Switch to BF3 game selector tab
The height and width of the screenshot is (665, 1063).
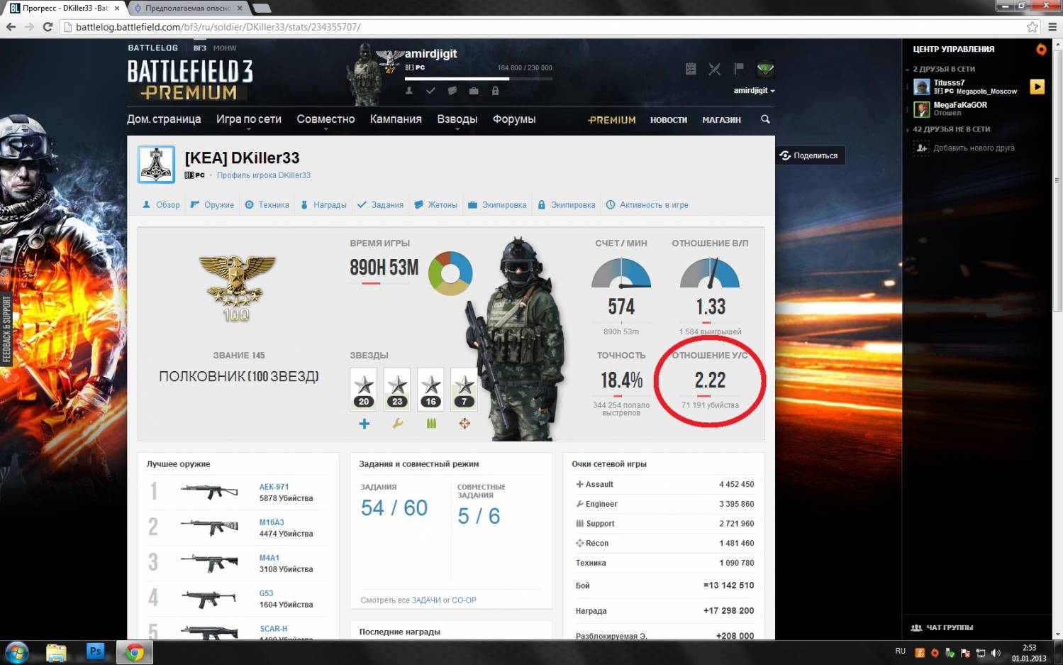point(200,48)
